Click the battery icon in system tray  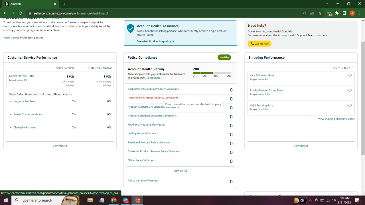(x=322, y=200)
